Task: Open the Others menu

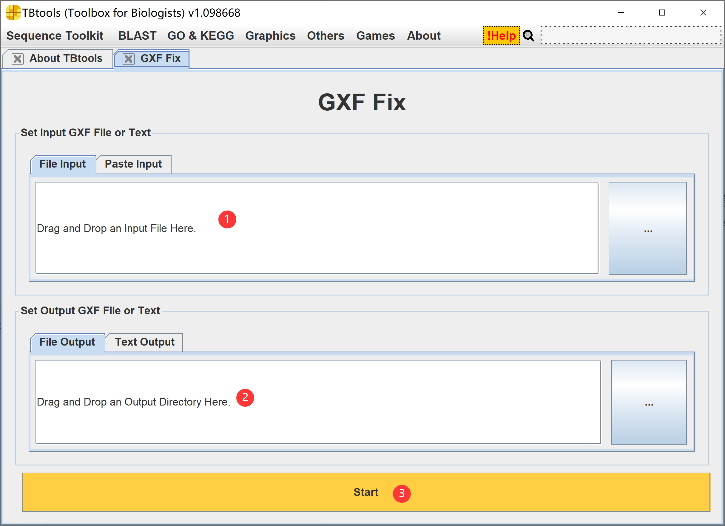Action: (326, 36)
